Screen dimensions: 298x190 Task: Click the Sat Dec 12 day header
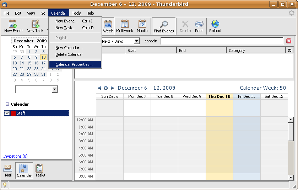pos(274,96)
